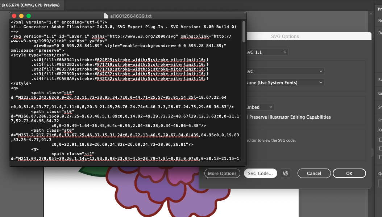382x217 pixels.
Task: Open the SVG 1.1 profile dropdown
Action: coord(267,52)
